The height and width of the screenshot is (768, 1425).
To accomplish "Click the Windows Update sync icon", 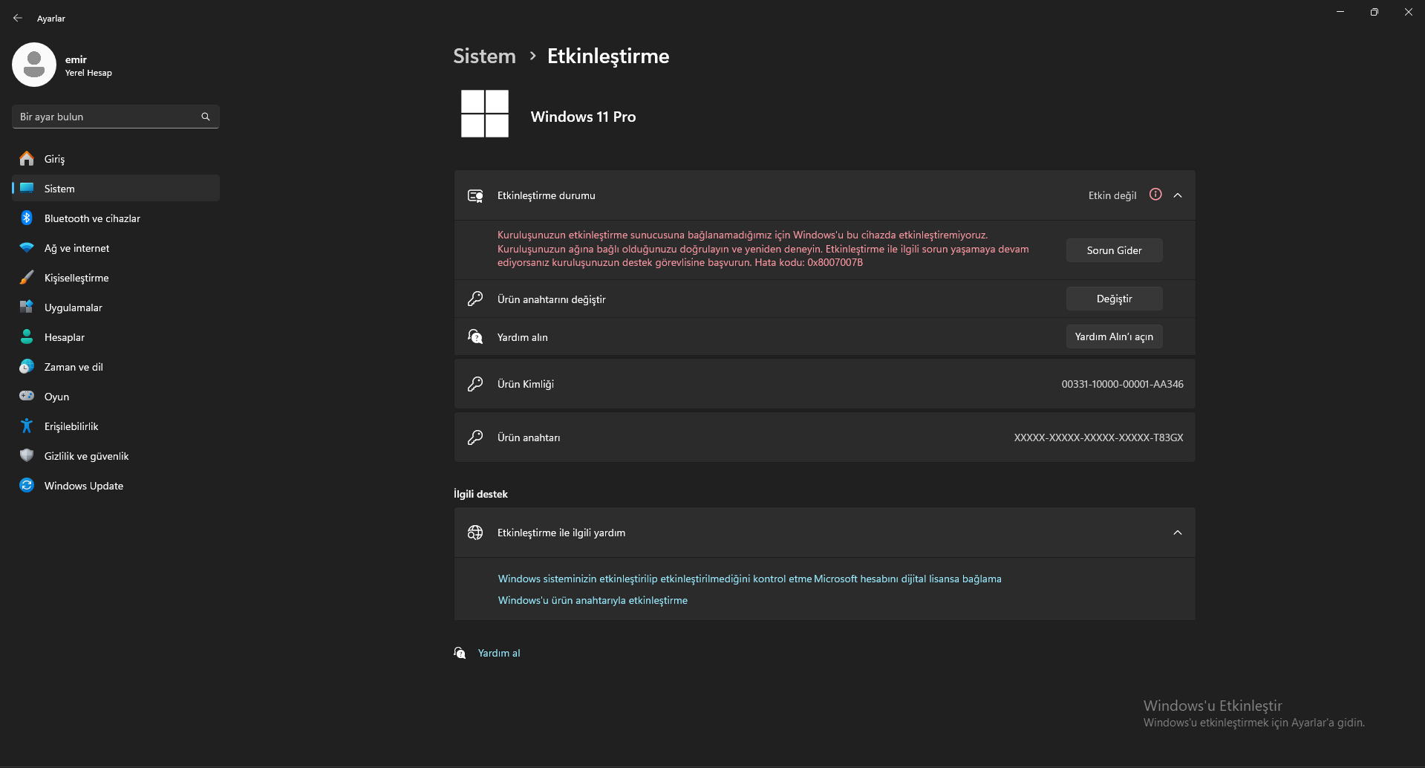I will click(x=27, y=486).
